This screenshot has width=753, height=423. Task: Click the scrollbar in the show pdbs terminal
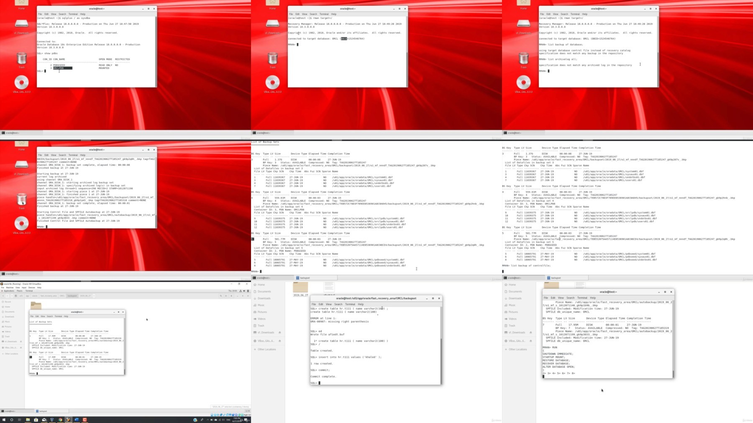[x=156, y=51]
